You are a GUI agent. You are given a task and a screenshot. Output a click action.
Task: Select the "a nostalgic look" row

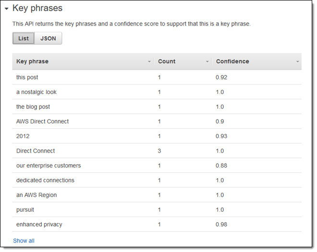coord(37,92)
